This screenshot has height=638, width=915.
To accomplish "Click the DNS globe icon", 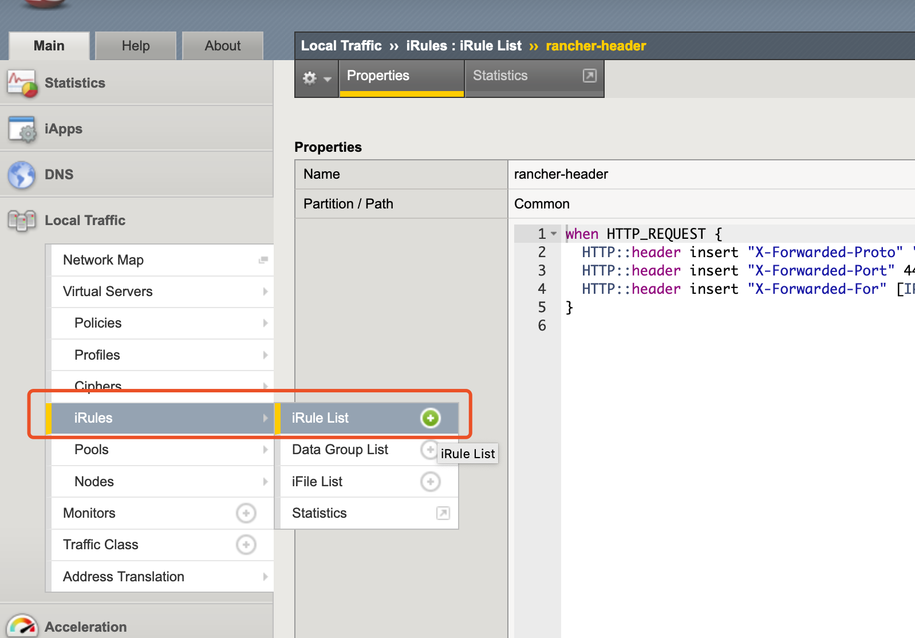I will (x=22, y=175).
